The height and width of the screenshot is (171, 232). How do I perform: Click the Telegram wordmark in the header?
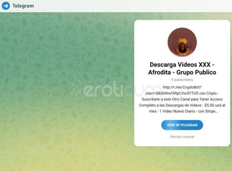[x=23, y=6]
